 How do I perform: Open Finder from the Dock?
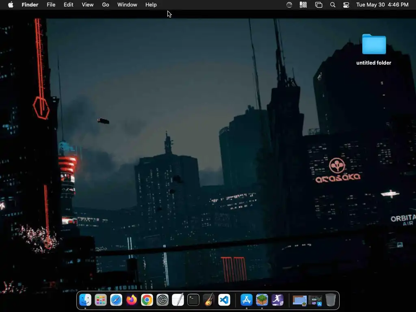tap(85, 300)
